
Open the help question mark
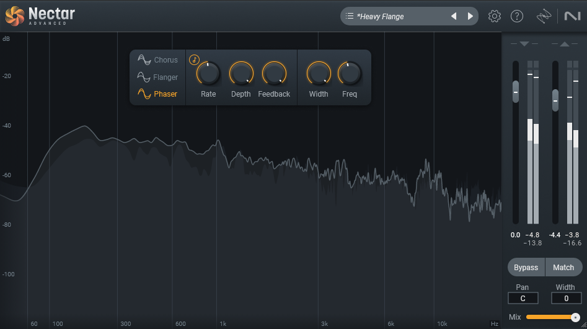pyautogui.click(x=516, y=16)
